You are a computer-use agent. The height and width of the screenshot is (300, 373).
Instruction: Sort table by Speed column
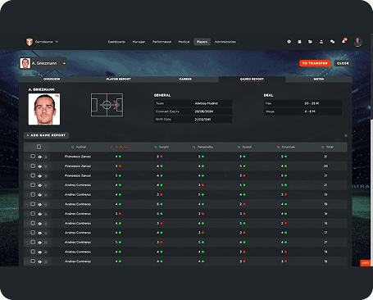[x=244, y=147]
